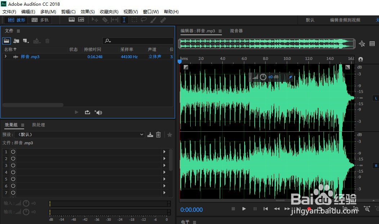Select 样音.mp3 in the file list
The image size is (379, 224).
click(30, 57)
